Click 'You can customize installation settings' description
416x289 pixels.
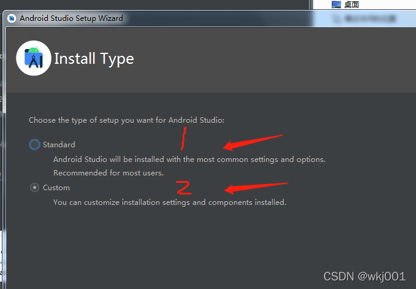tap(170, 202)
